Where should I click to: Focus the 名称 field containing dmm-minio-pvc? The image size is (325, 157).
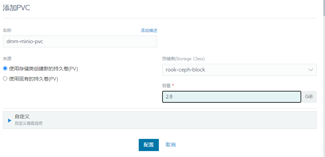80,41
